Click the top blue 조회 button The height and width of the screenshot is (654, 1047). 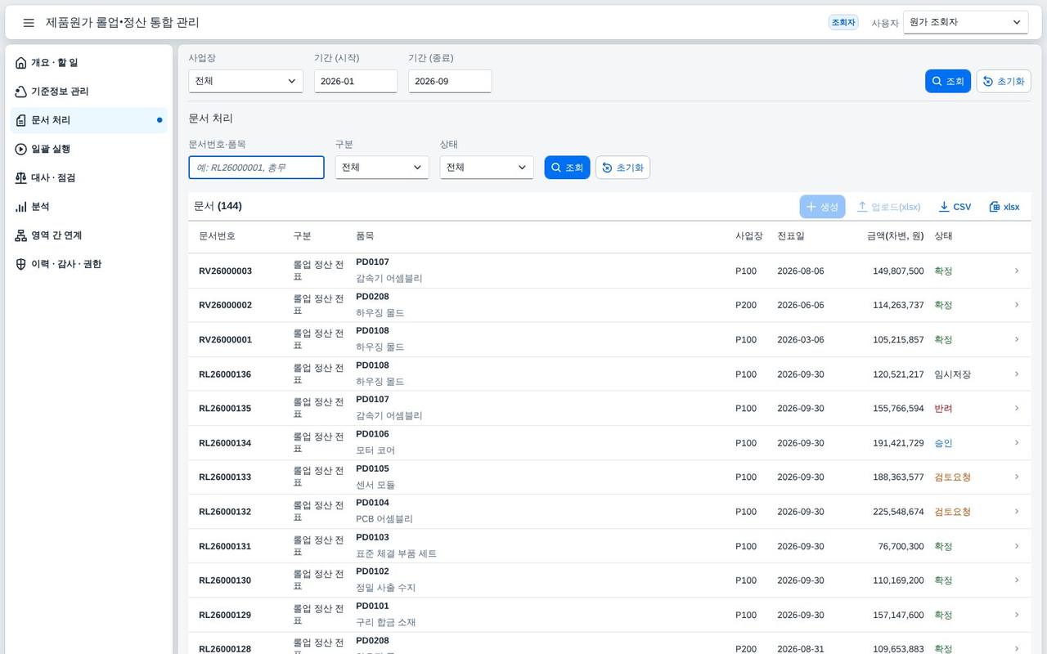pos(948,81)
